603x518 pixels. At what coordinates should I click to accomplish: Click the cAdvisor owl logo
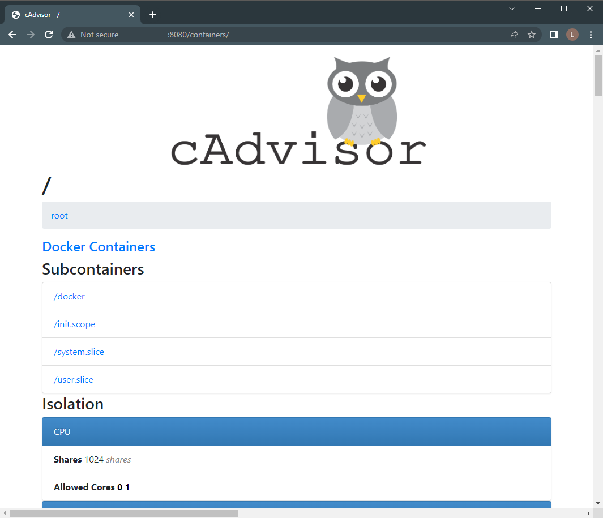click(298, 112)
